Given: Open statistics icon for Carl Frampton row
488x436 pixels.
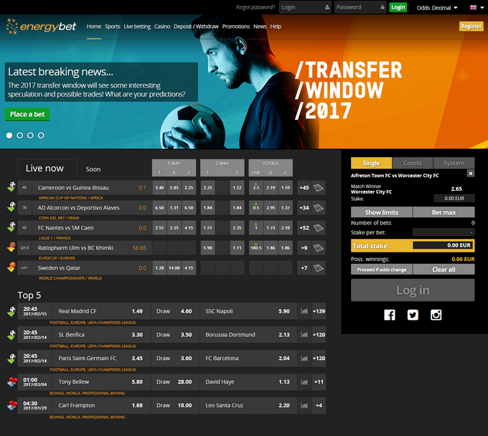Looking at the screenshot, I should click(x=304, y=405).
